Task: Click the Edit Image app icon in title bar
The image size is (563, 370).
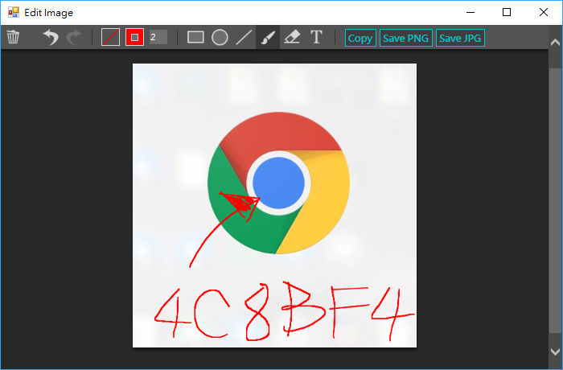Action: pos(14,13)
